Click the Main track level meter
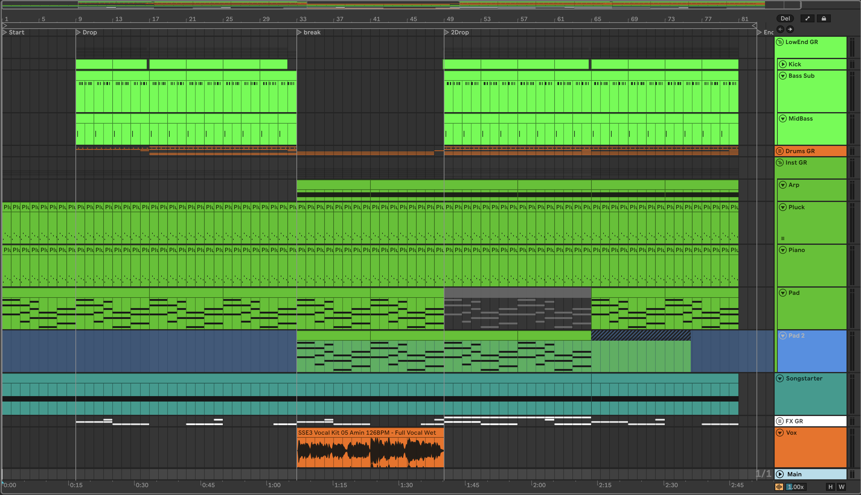The width and height of the screenshot is (861, 495). tap(852, 474)
